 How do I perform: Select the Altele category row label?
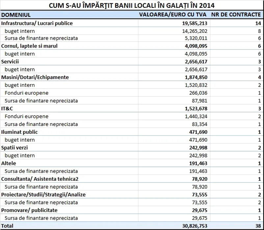pyautogui.click(x=9, y=163)
